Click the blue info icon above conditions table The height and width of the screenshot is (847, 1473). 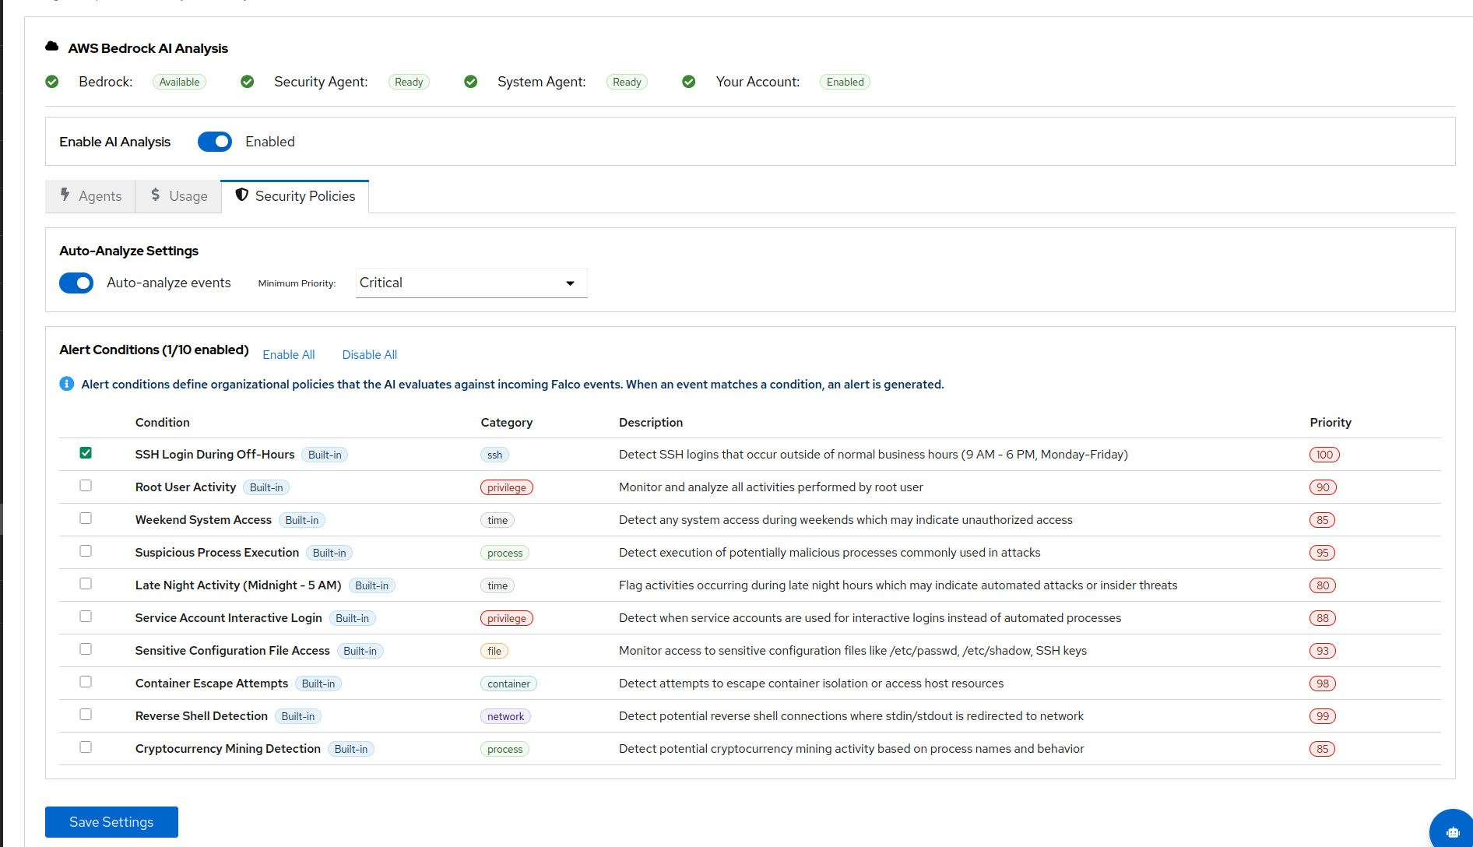coord(67,384)
